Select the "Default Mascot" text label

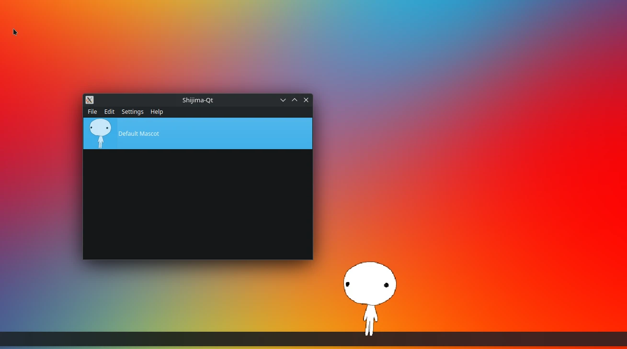(x=139, y=134)
